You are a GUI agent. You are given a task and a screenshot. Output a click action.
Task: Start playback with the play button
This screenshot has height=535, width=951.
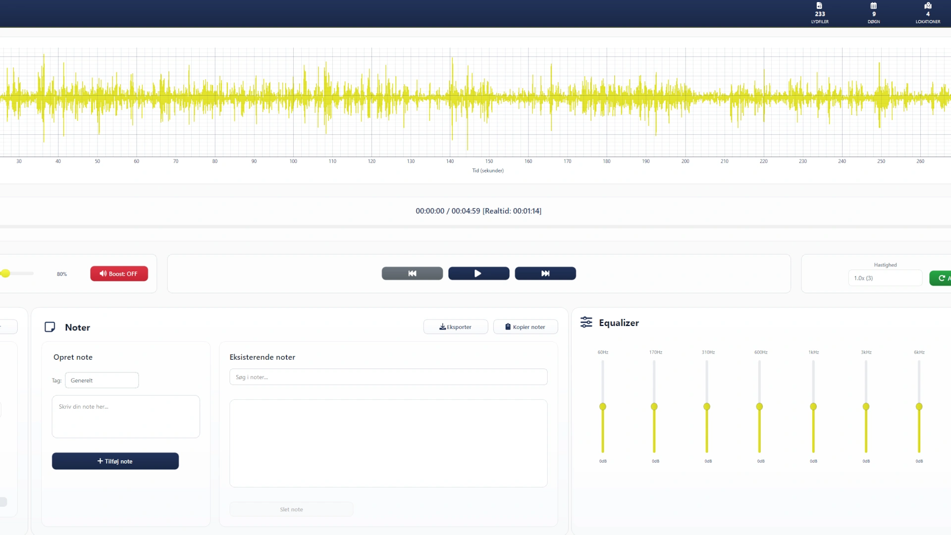[x=478, y=273]
